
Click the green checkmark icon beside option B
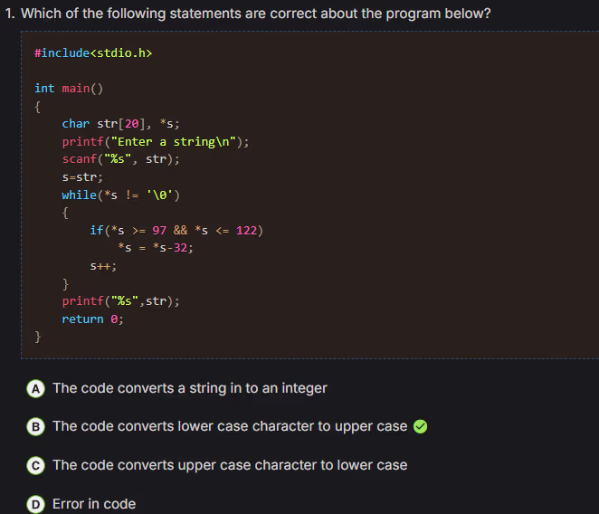pos(420,426)
